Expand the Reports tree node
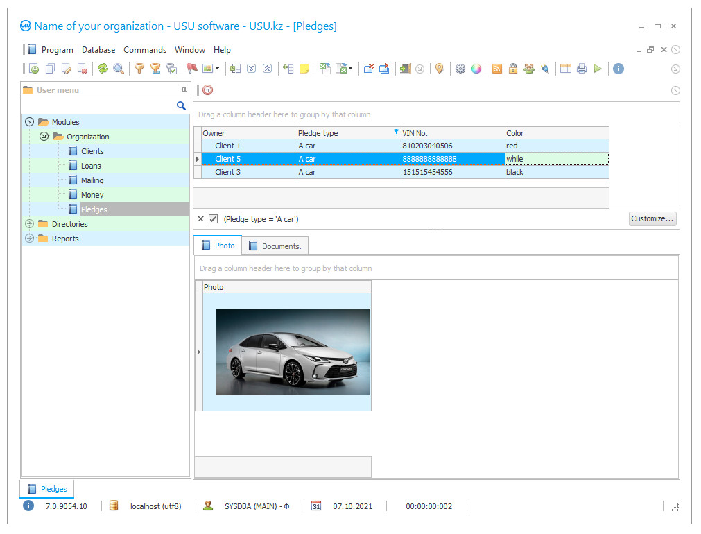Viewport: 701px width, 534px height. 30,239
